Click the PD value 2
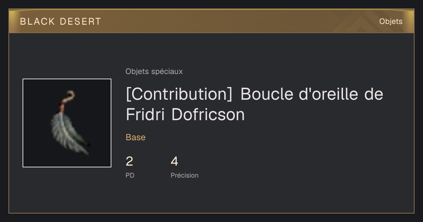This screenshot has width=423, height=222. 129,161
